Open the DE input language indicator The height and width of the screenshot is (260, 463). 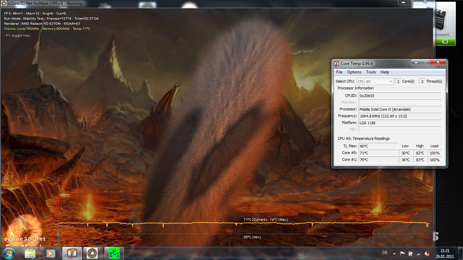pyautogui.click(x=385, y=253)
